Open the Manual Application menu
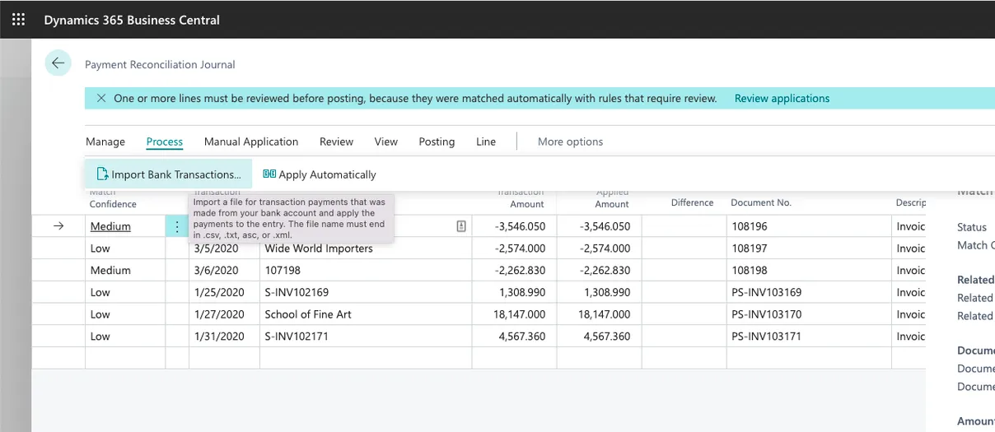The height and width of the screenshot is (432, 995). (x=251, y=142)
